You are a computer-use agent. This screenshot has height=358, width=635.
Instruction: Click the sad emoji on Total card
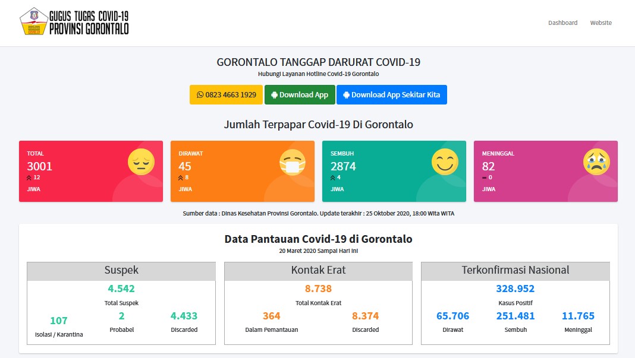coord(141,162)
